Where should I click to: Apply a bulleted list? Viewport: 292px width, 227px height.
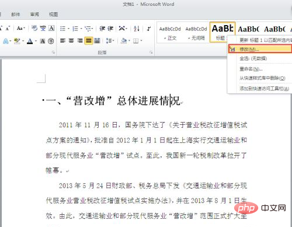point(62,29)
